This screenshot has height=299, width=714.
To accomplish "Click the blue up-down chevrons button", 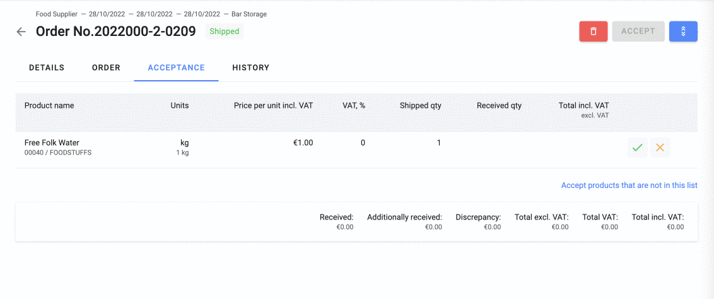I will tap(683, 32).
